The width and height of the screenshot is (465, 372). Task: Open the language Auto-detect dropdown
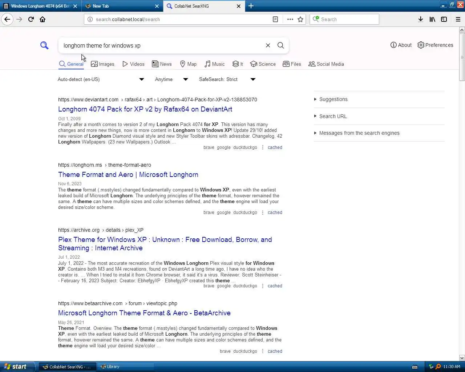pos(101,79)
